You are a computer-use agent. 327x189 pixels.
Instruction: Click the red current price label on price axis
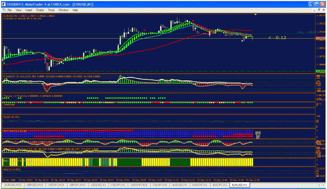[321, 39]
